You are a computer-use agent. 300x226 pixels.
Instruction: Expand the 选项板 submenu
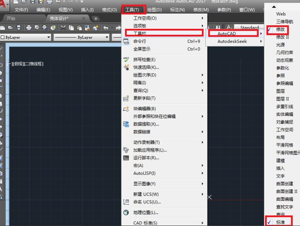(164, 26)
